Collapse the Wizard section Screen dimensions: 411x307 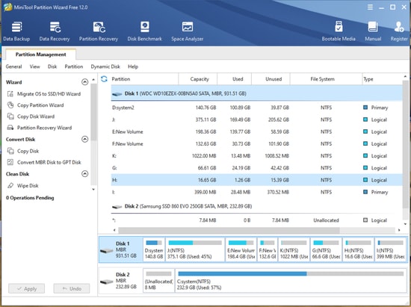click(84, 82)
